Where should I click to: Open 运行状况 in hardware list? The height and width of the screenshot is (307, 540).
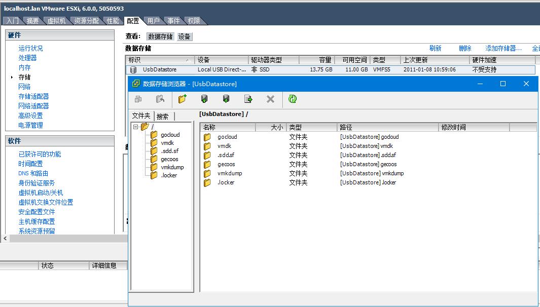pos(30,48)
